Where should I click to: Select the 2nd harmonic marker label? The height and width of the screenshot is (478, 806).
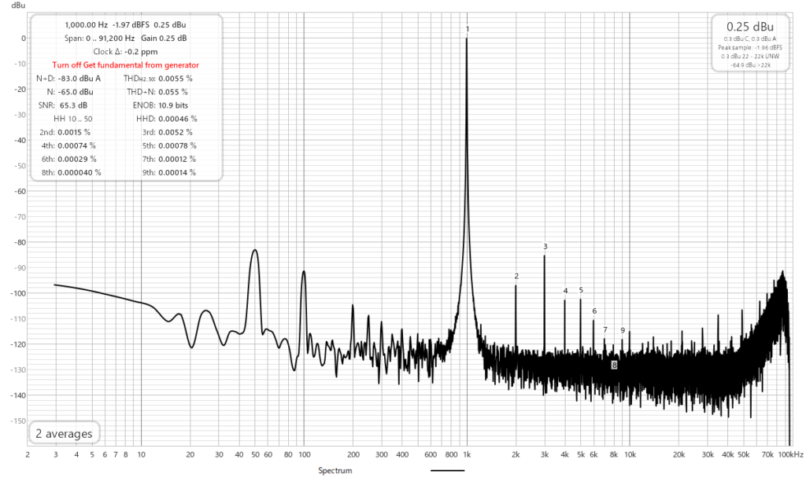point(516,276)
